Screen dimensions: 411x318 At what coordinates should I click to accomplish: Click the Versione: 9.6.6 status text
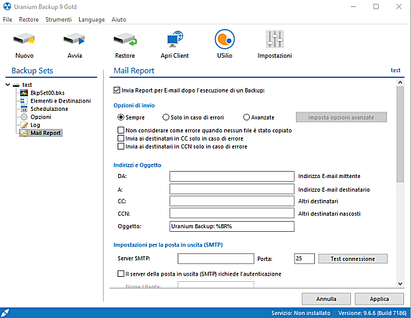pyautogui.click(x=372, y=313)
